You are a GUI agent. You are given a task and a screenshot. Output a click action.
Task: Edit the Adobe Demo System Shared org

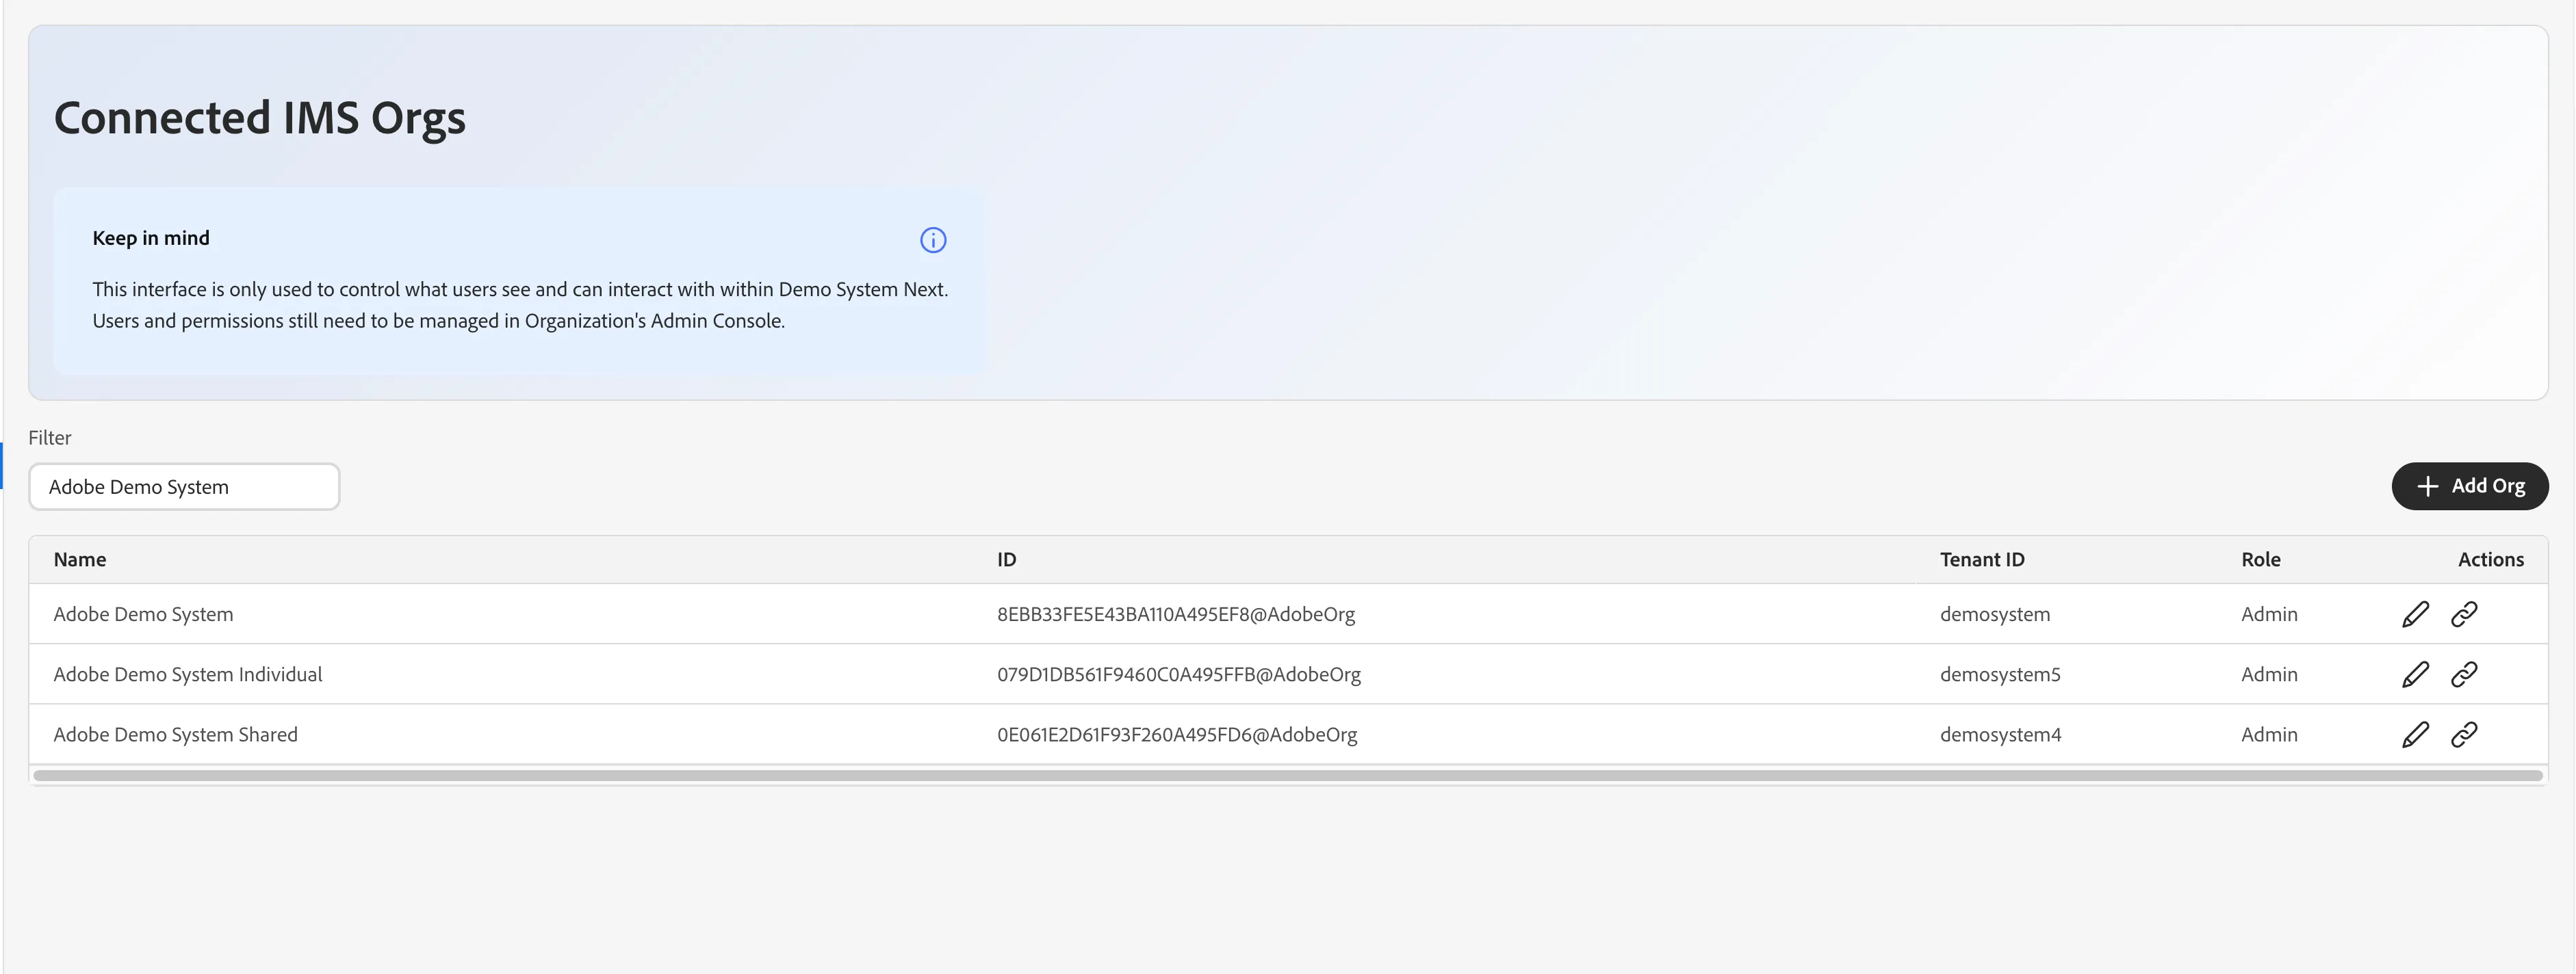click(2415, 734)
